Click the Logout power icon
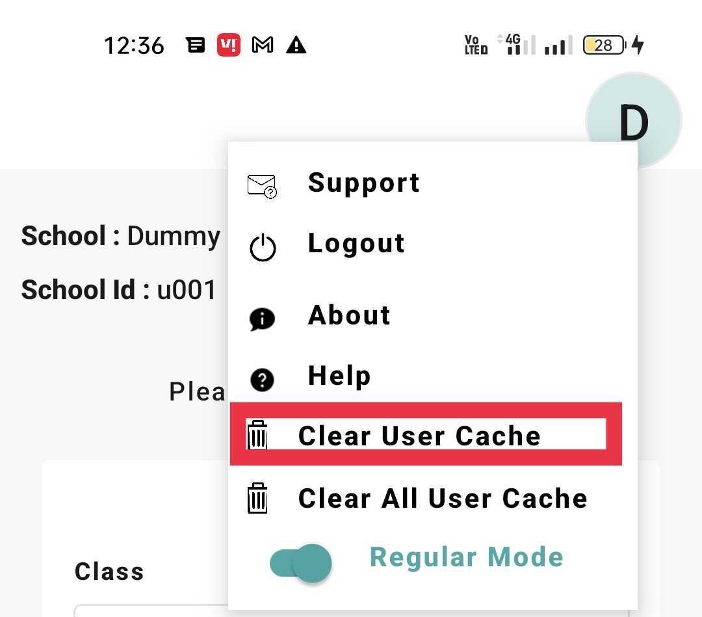 coord(263,248)
